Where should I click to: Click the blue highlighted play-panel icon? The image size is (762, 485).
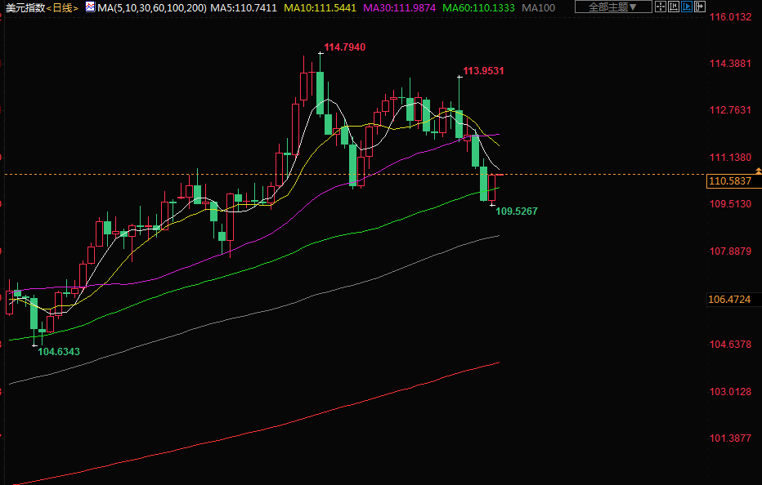coord(687,7)
